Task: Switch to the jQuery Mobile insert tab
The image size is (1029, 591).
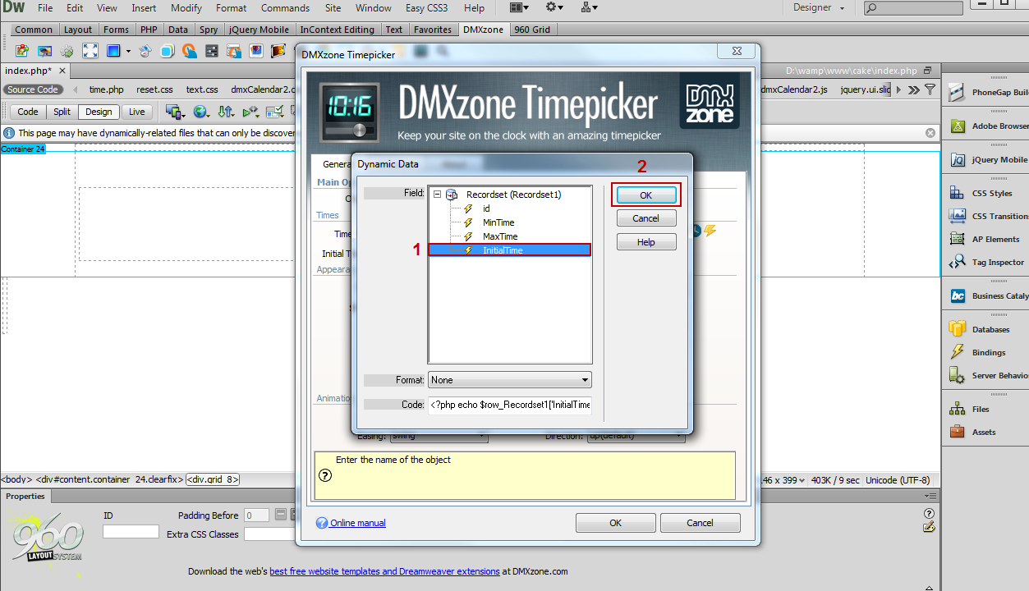Action: pyautogui.click(x=259, y=30)
